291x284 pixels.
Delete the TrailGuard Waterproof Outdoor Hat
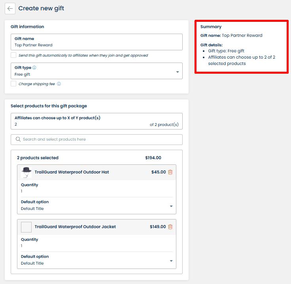tap(170, 172)
